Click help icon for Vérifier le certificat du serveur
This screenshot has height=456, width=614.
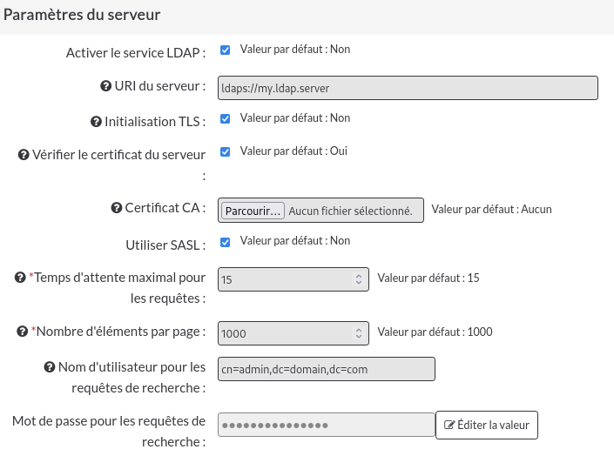(x=24, y=155)
